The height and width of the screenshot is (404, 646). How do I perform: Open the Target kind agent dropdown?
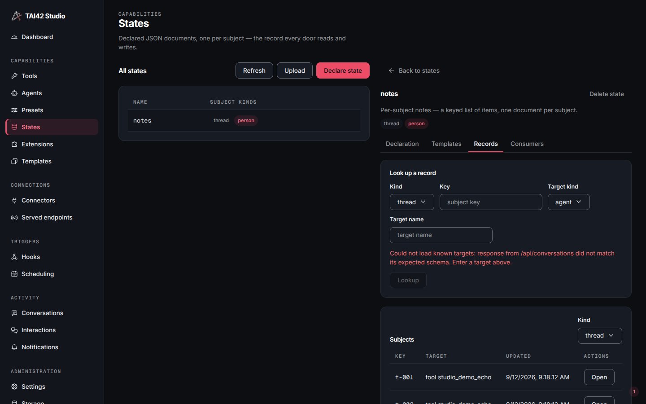coord(568,202)
